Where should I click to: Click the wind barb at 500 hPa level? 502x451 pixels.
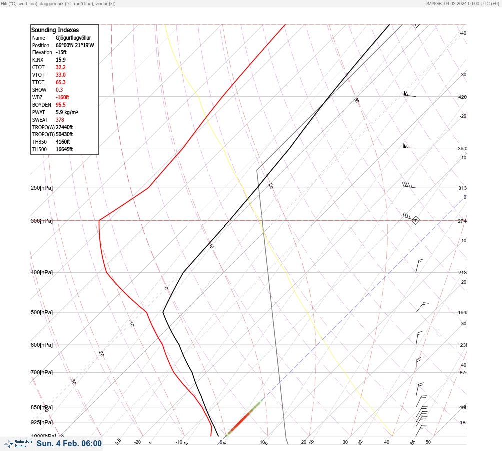pos(422,307)
